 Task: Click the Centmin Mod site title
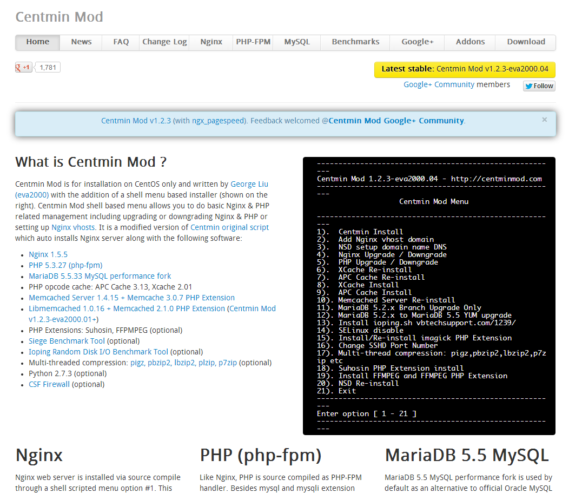tap(59, 17)
